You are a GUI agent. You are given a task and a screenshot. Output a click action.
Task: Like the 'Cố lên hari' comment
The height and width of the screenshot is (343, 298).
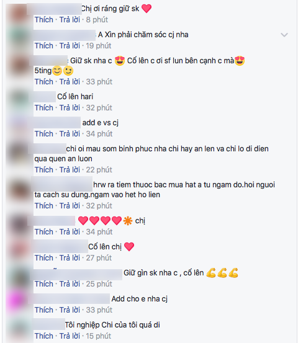(x=44, y=108)
